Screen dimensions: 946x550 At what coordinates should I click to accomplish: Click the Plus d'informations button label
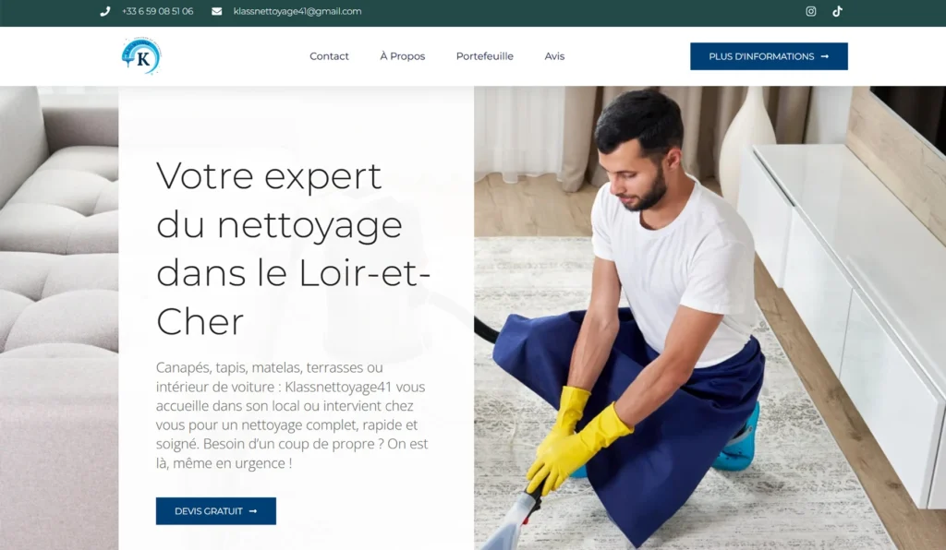tap(761, 56)
